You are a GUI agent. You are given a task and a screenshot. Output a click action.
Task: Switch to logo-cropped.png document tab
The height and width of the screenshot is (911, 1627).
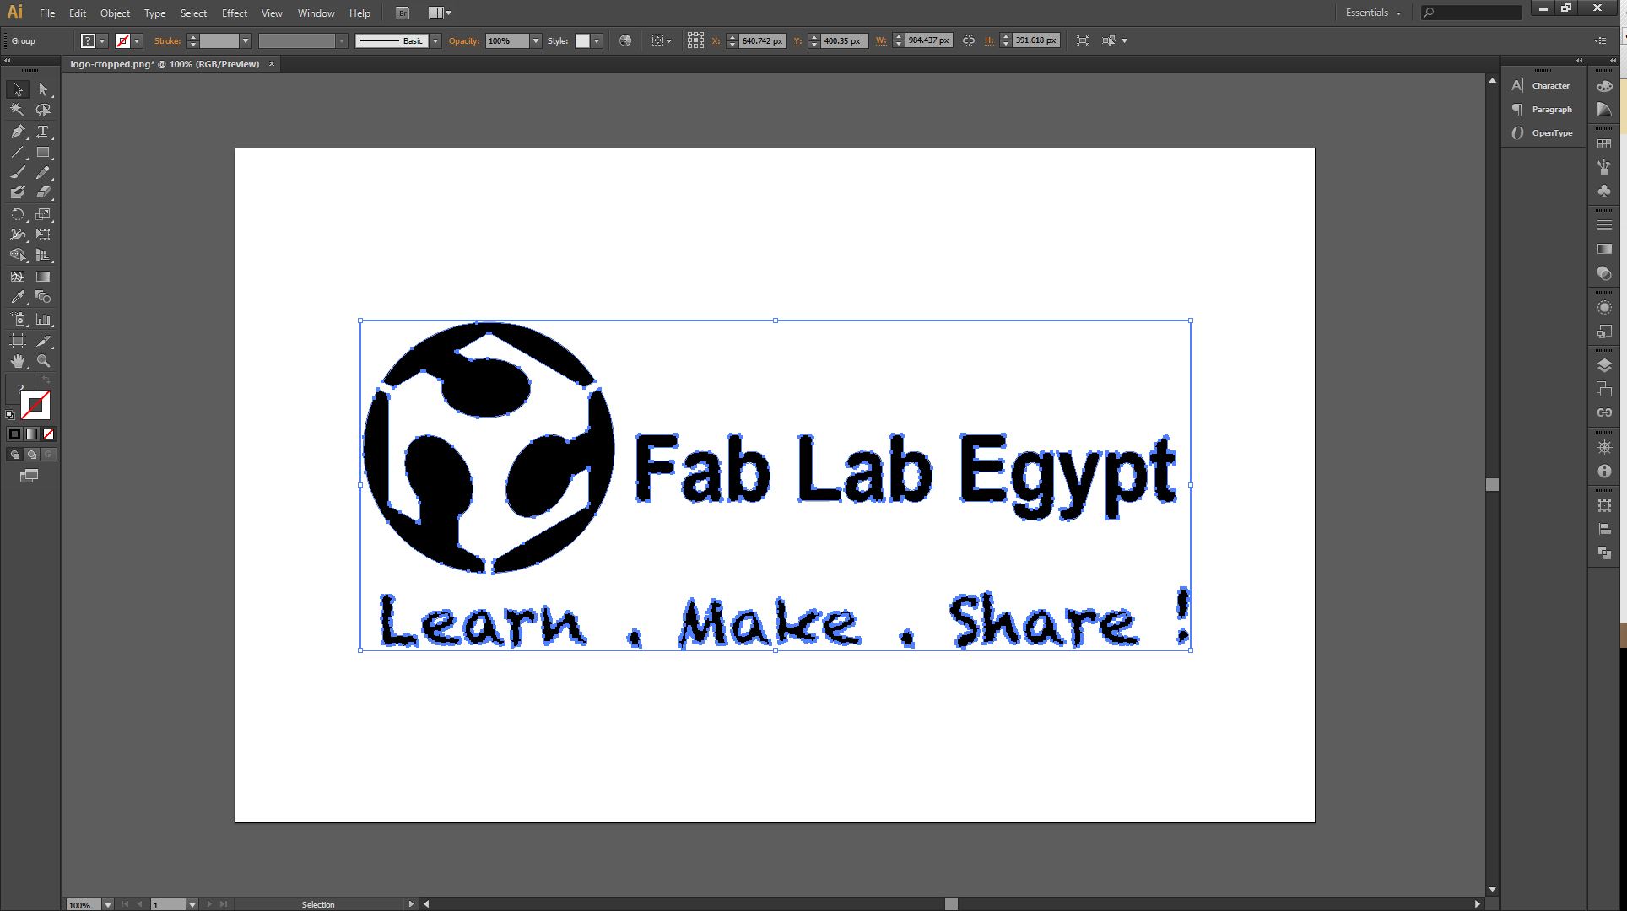pyautogui.click(x=165, y=64)
